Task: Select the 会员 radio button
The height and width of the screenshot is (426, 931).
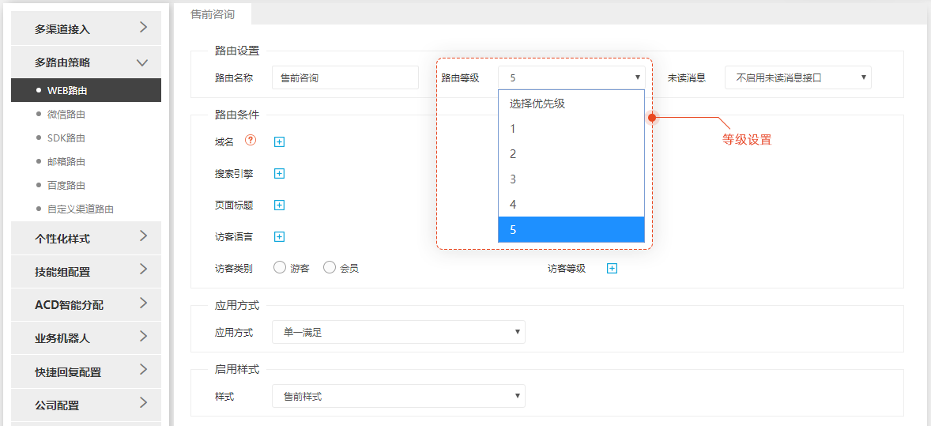Action: tap(330, 268)
